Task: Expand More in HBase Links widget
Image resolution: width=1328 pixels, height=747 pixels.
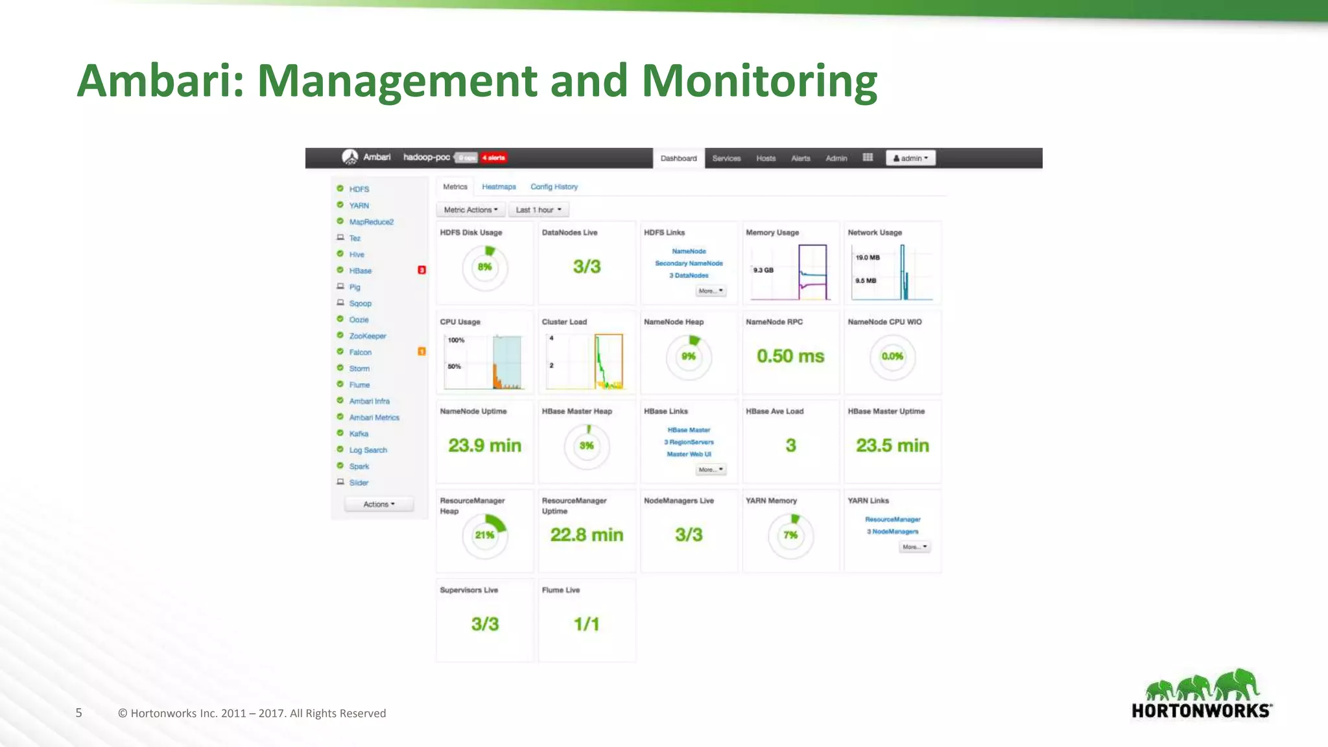Action: click(x=711, y=469)
